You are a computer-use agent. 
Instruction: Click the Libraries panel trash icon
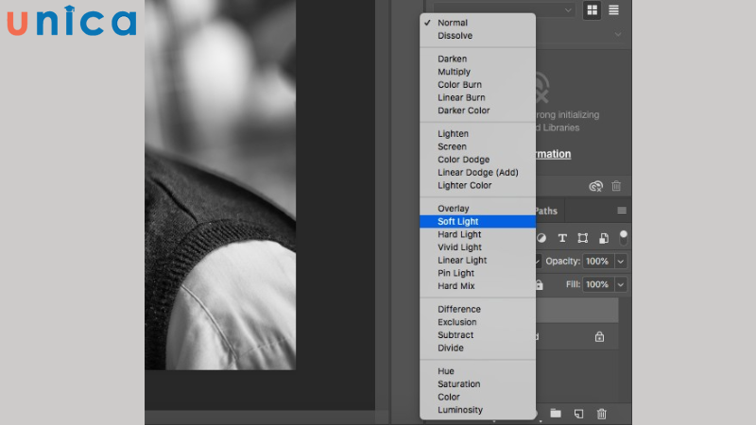[x=616, y=187]
